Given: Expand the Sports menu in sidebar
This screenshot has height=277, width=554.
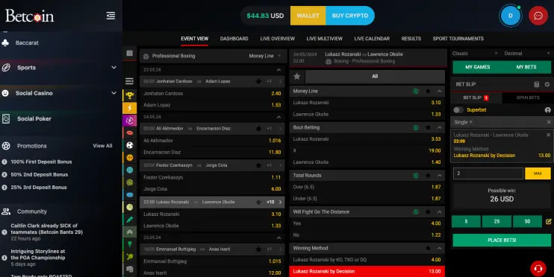Looking at the screenshot, I should (x=113, y=67).
